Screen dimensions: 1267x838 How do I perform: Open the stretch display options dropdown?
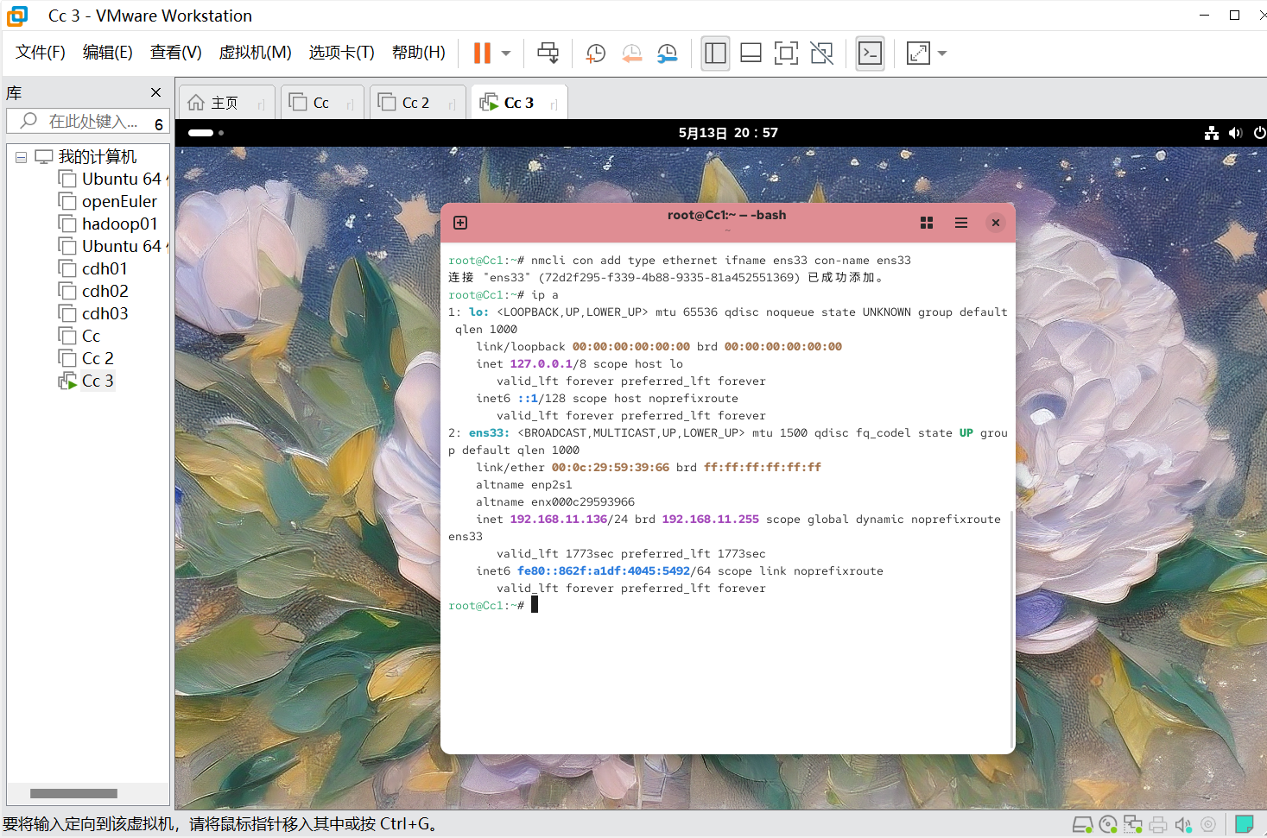coord(942,54)
